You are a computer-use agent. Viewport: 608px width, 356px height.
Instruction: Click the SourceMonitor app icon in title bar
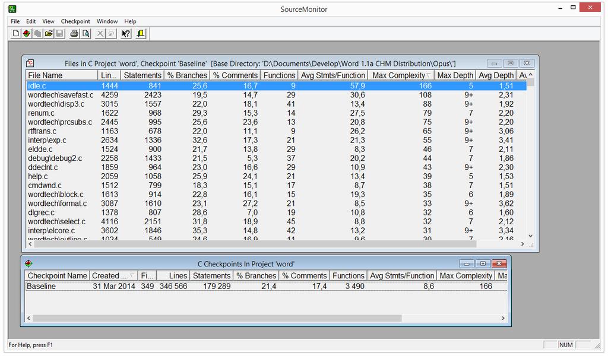tap(12, 9)
